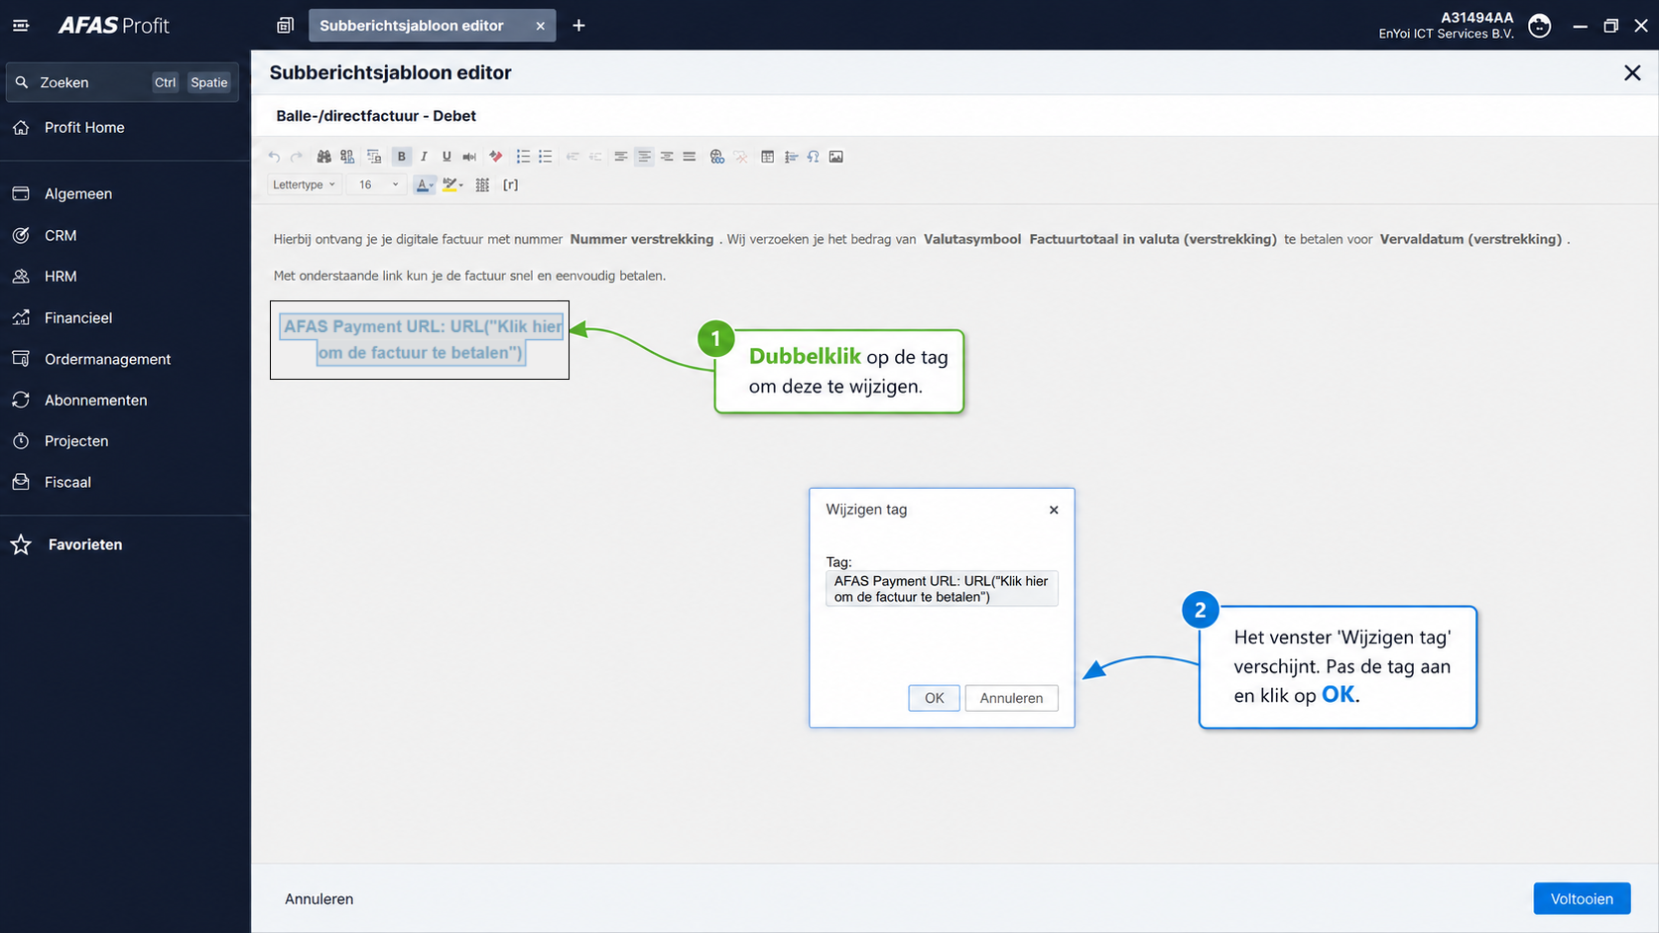Image resolution: width=1659 pixels, height=933 pixels.
Task: Align text to the left
Action: click(621, 157)
